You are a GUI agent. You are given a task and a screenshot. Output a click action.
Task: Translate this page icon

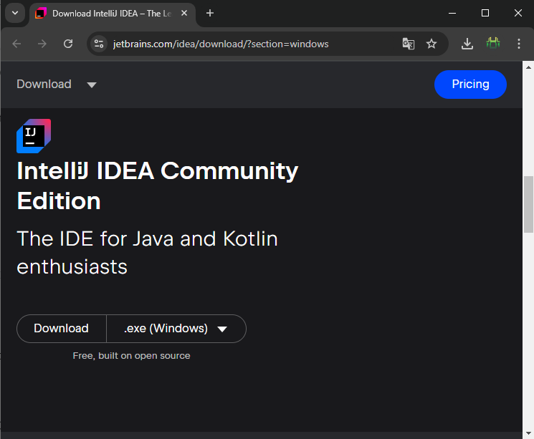(409, 44)
